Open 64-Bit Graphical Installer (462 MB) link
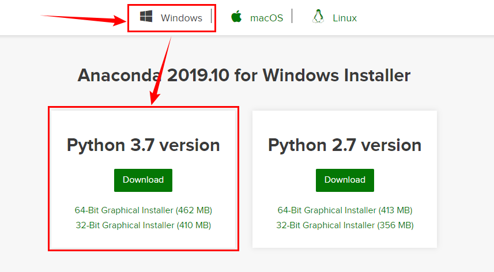The height and width of the screenshot is (272, 494). point(144,210)
